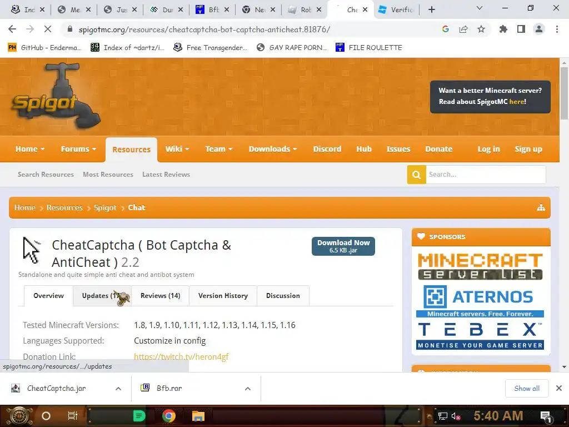Close the downloads bar
Image resolution: width=569 pixels, height=427 pixels.
click(x=559, y=388)
